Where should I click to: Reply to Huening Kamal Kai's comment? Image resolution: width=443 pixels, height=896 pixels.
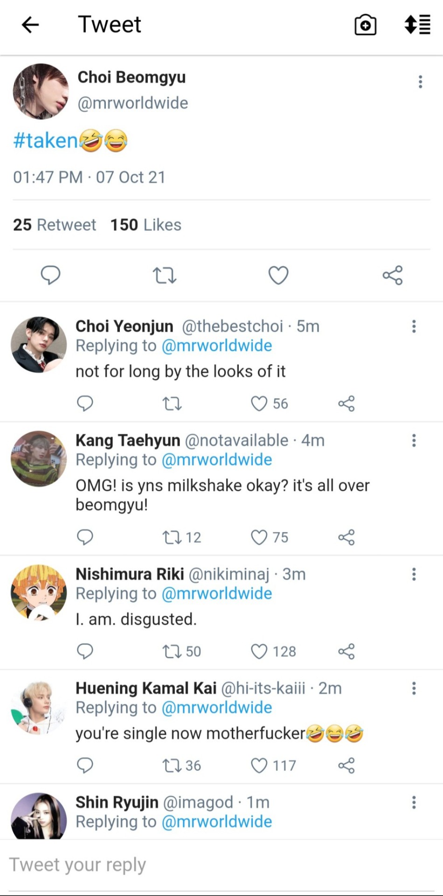point(85,765)
